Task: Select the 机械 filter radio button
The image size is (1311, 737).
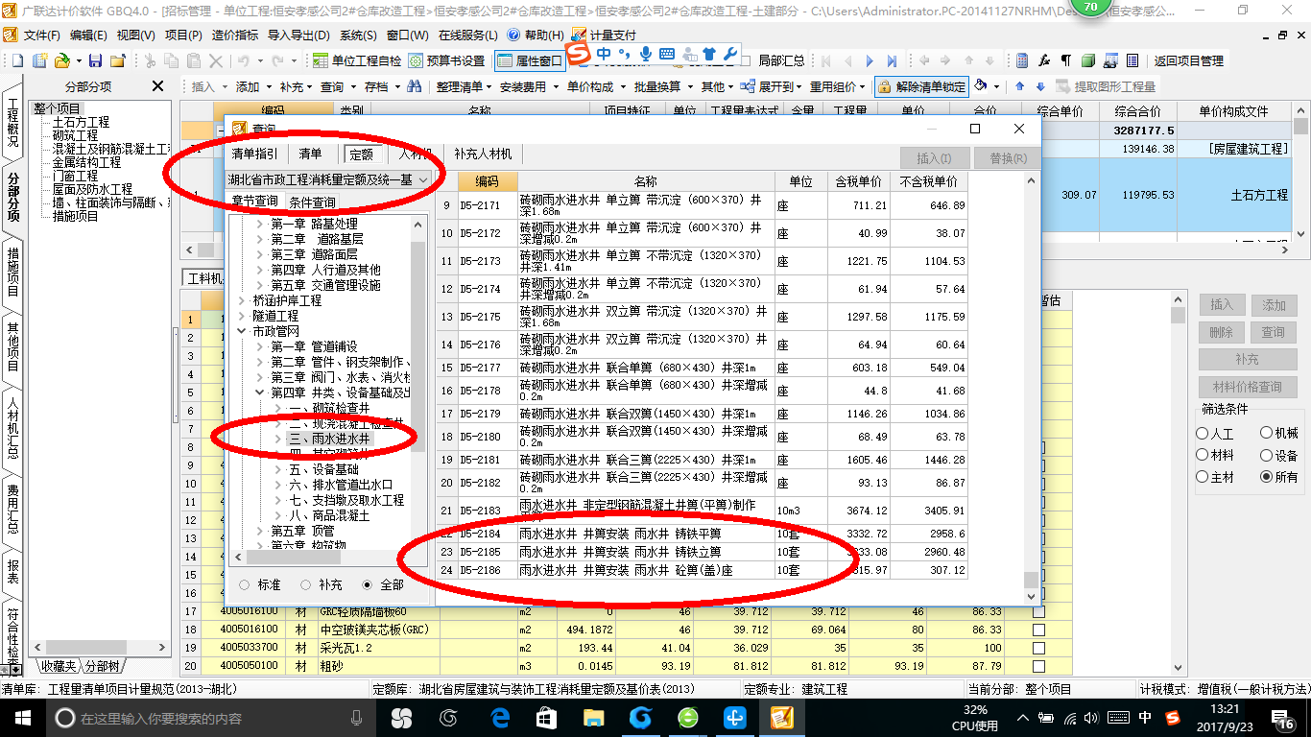Action: click(x=1266, y=434)
